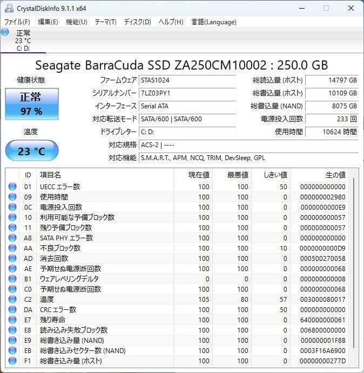Click total NAND writes value 8075 GB

pos(332,106)
